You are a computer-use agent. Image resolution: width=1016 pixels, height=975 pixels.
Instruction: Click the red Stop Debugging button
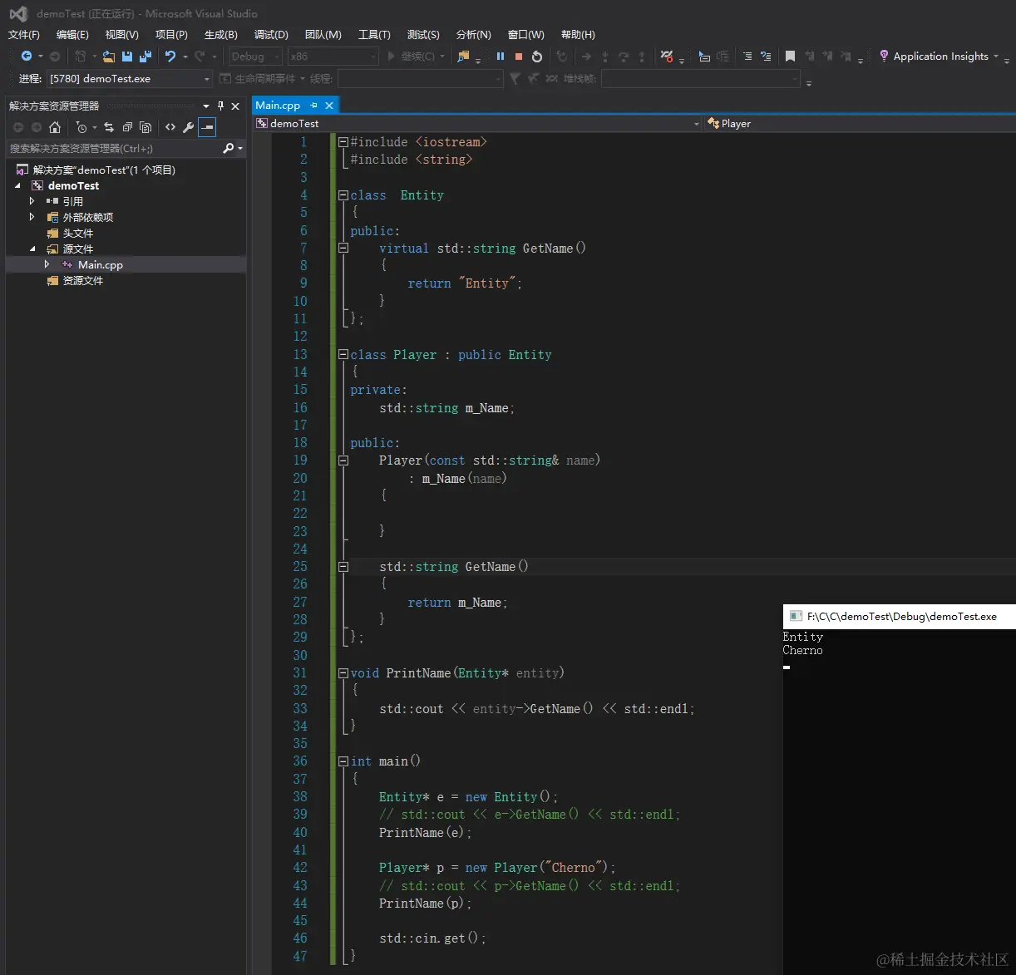tap(519, 57)
